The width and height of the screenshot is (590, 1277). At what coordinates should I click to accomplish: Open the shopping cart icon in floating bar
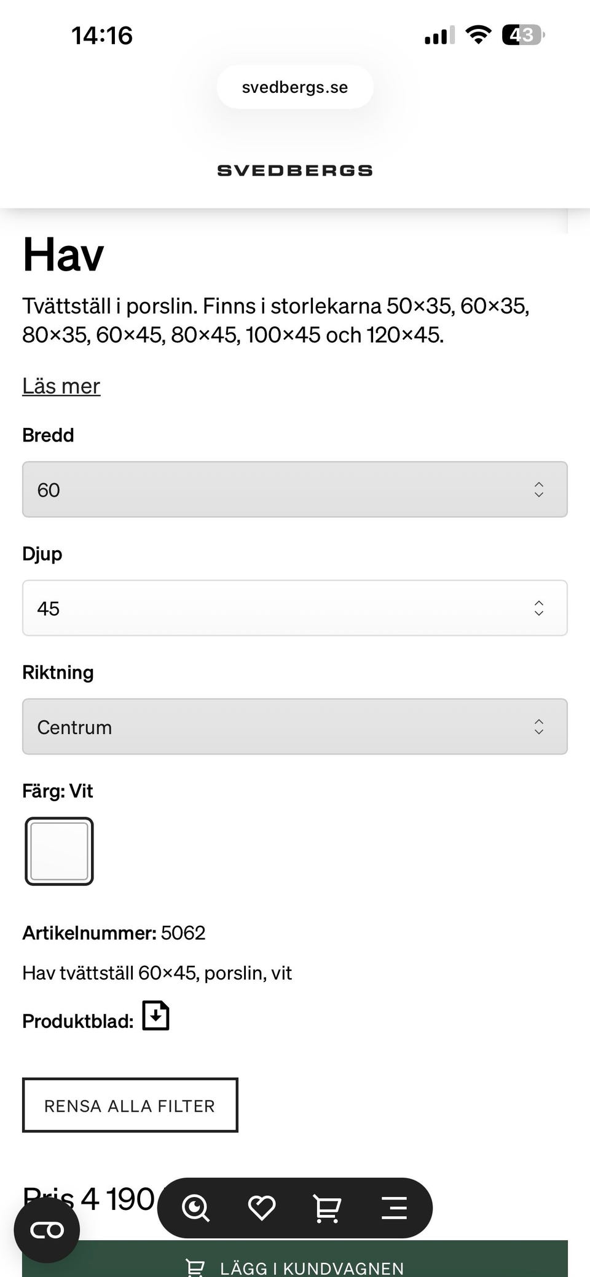pos(327,1208)
